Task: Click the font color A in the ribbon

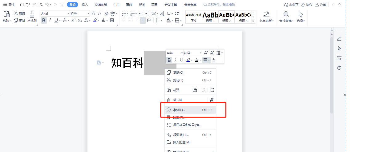Action: click(103, 21)
